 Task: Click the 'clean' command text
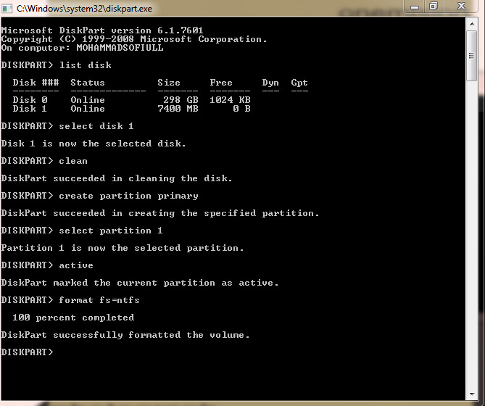[73, 161]
